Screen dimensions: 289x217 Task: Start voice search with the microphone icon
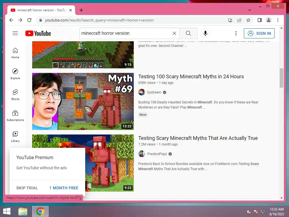205,33
